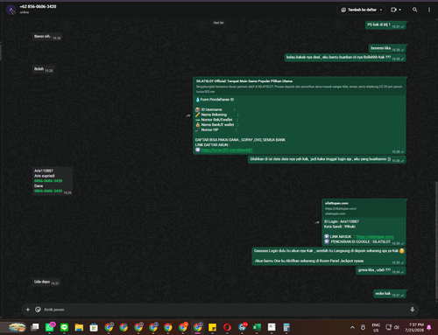Click phone number below Dana

coord(48,191)
